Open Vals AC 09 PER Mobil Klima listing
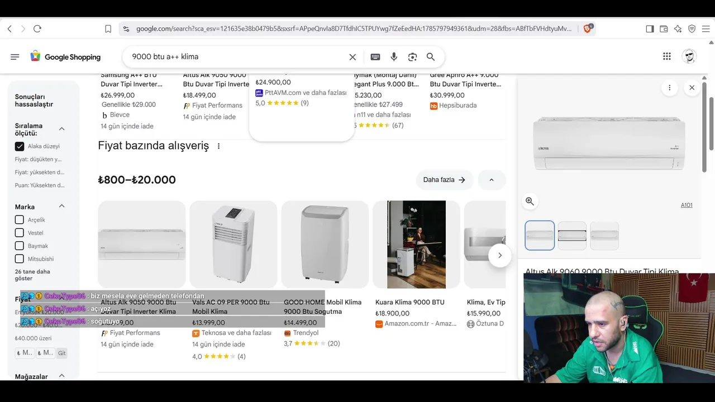This screenshot has height=402, width=715. (x=231, y=307)
